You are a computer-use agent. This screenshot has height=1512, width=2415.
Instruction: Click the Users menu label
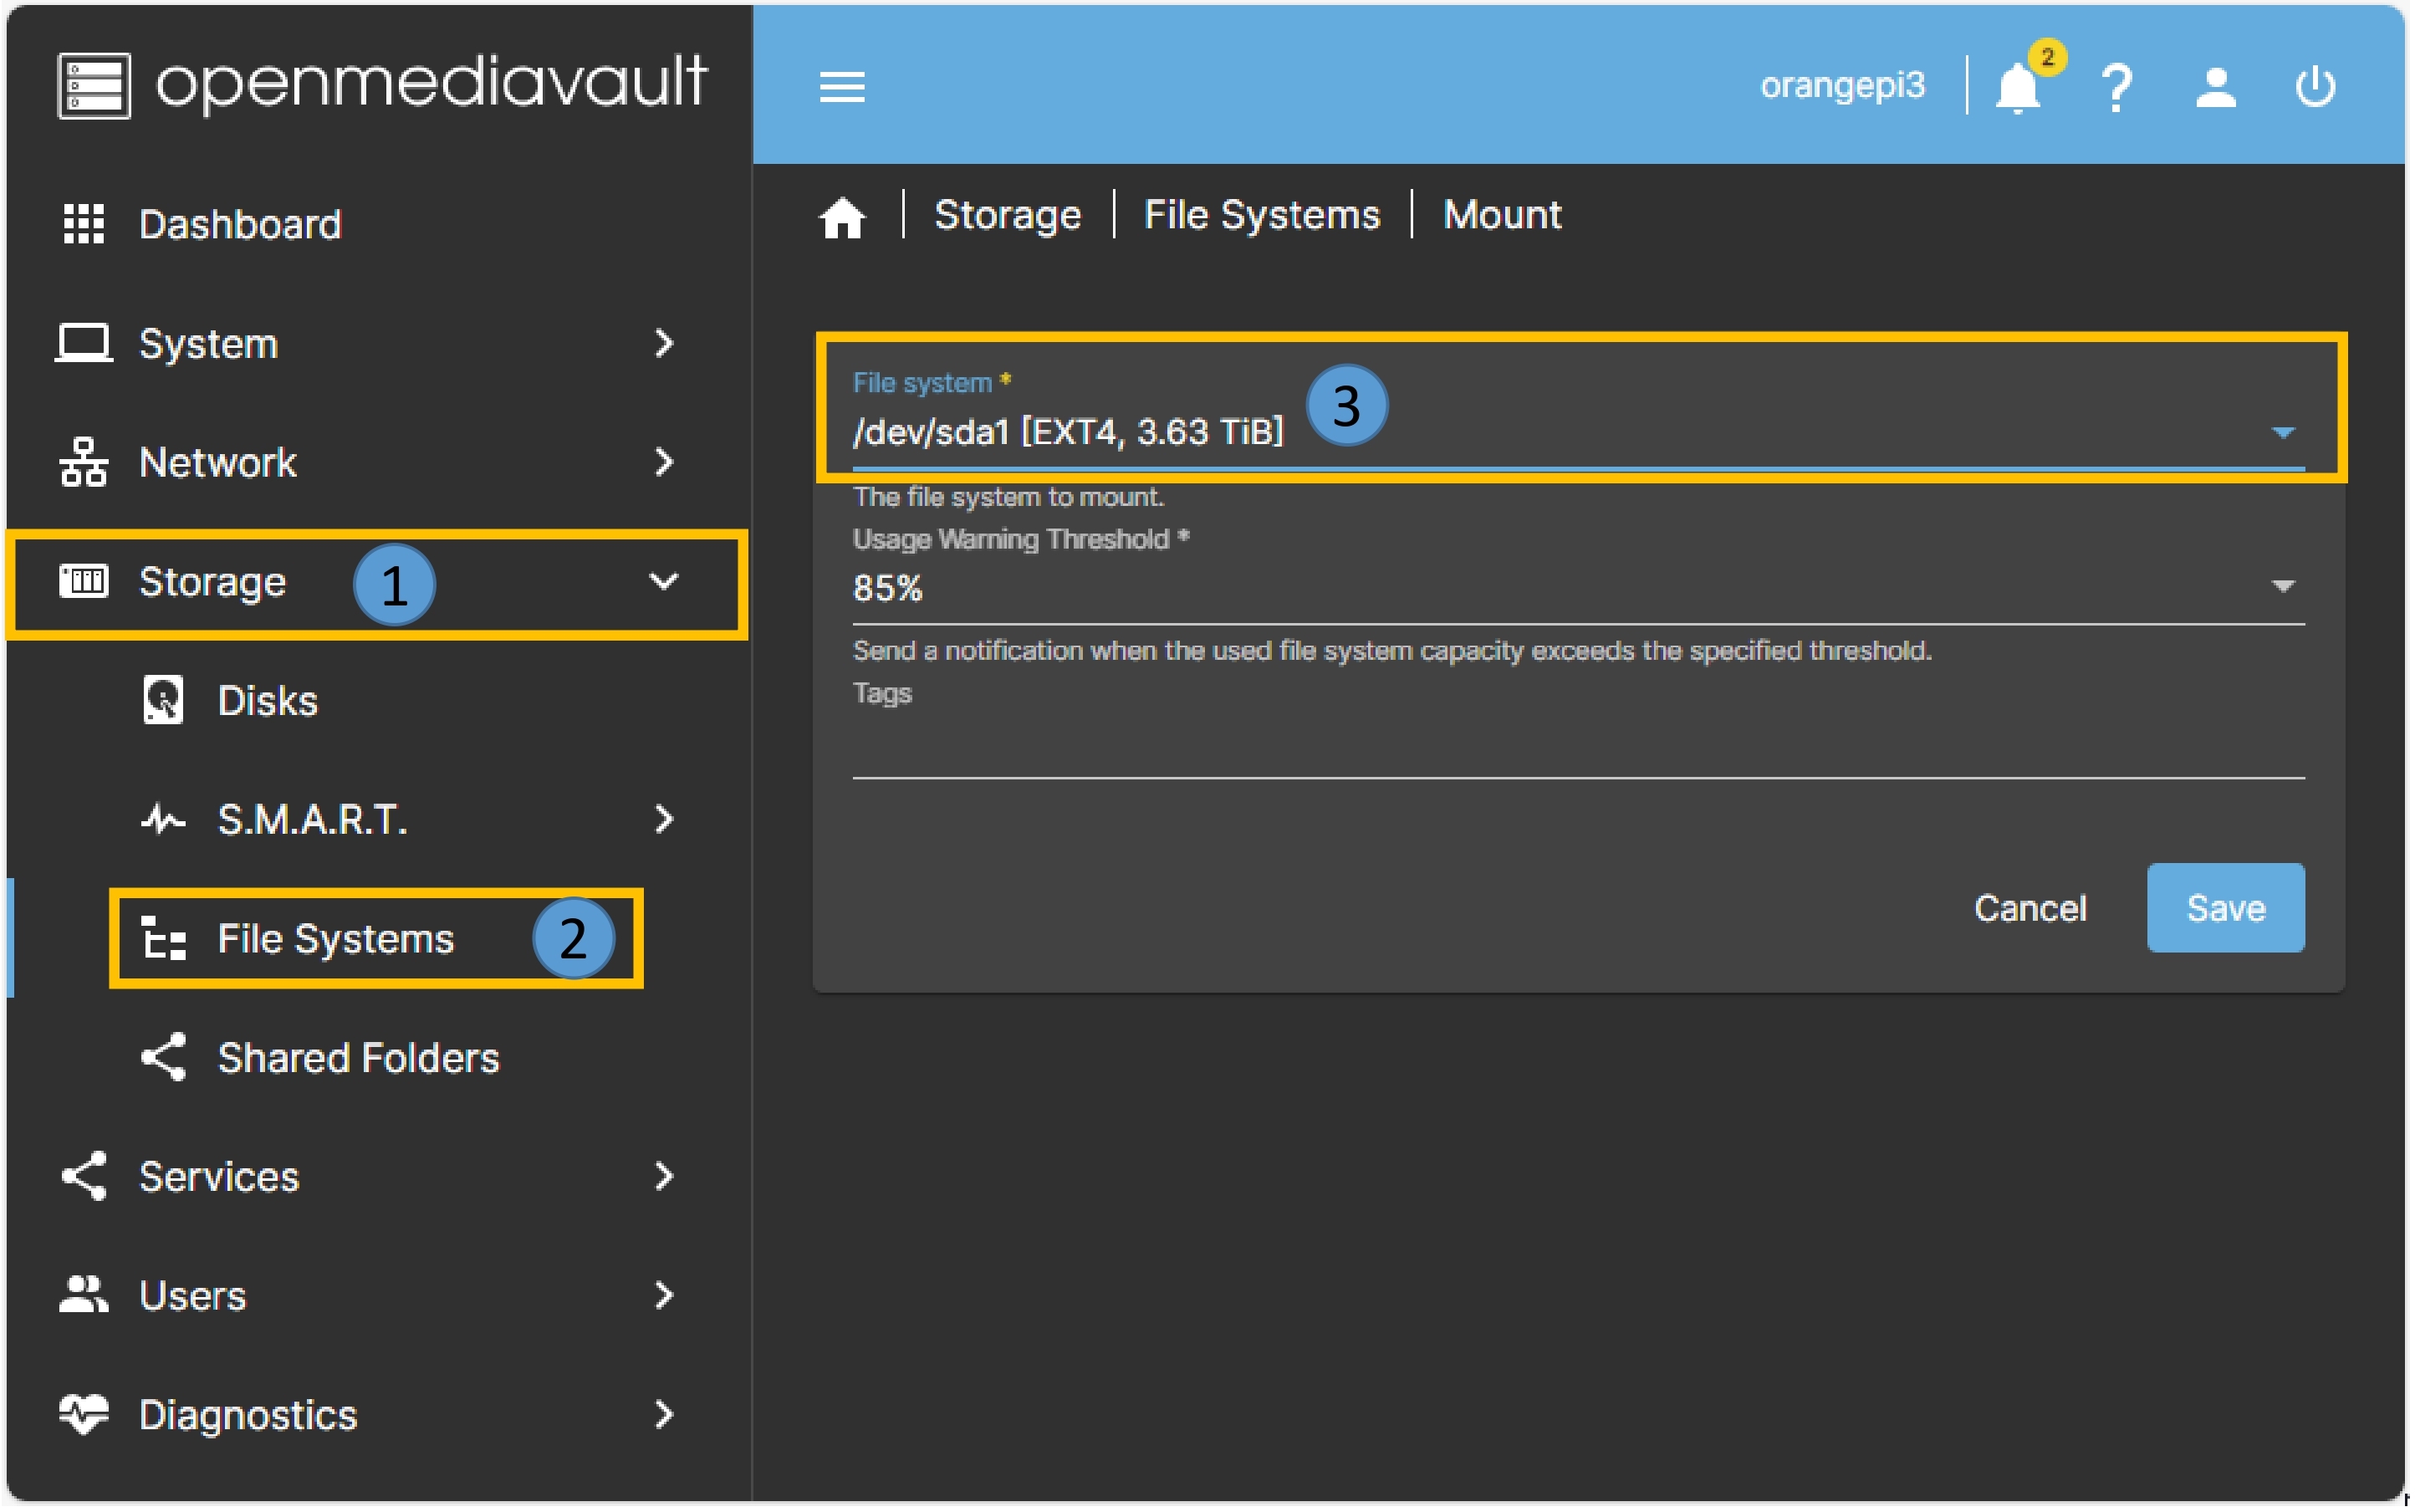coord(193,1296)
